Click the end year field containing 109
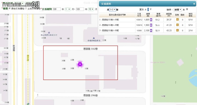 (80, 9)
